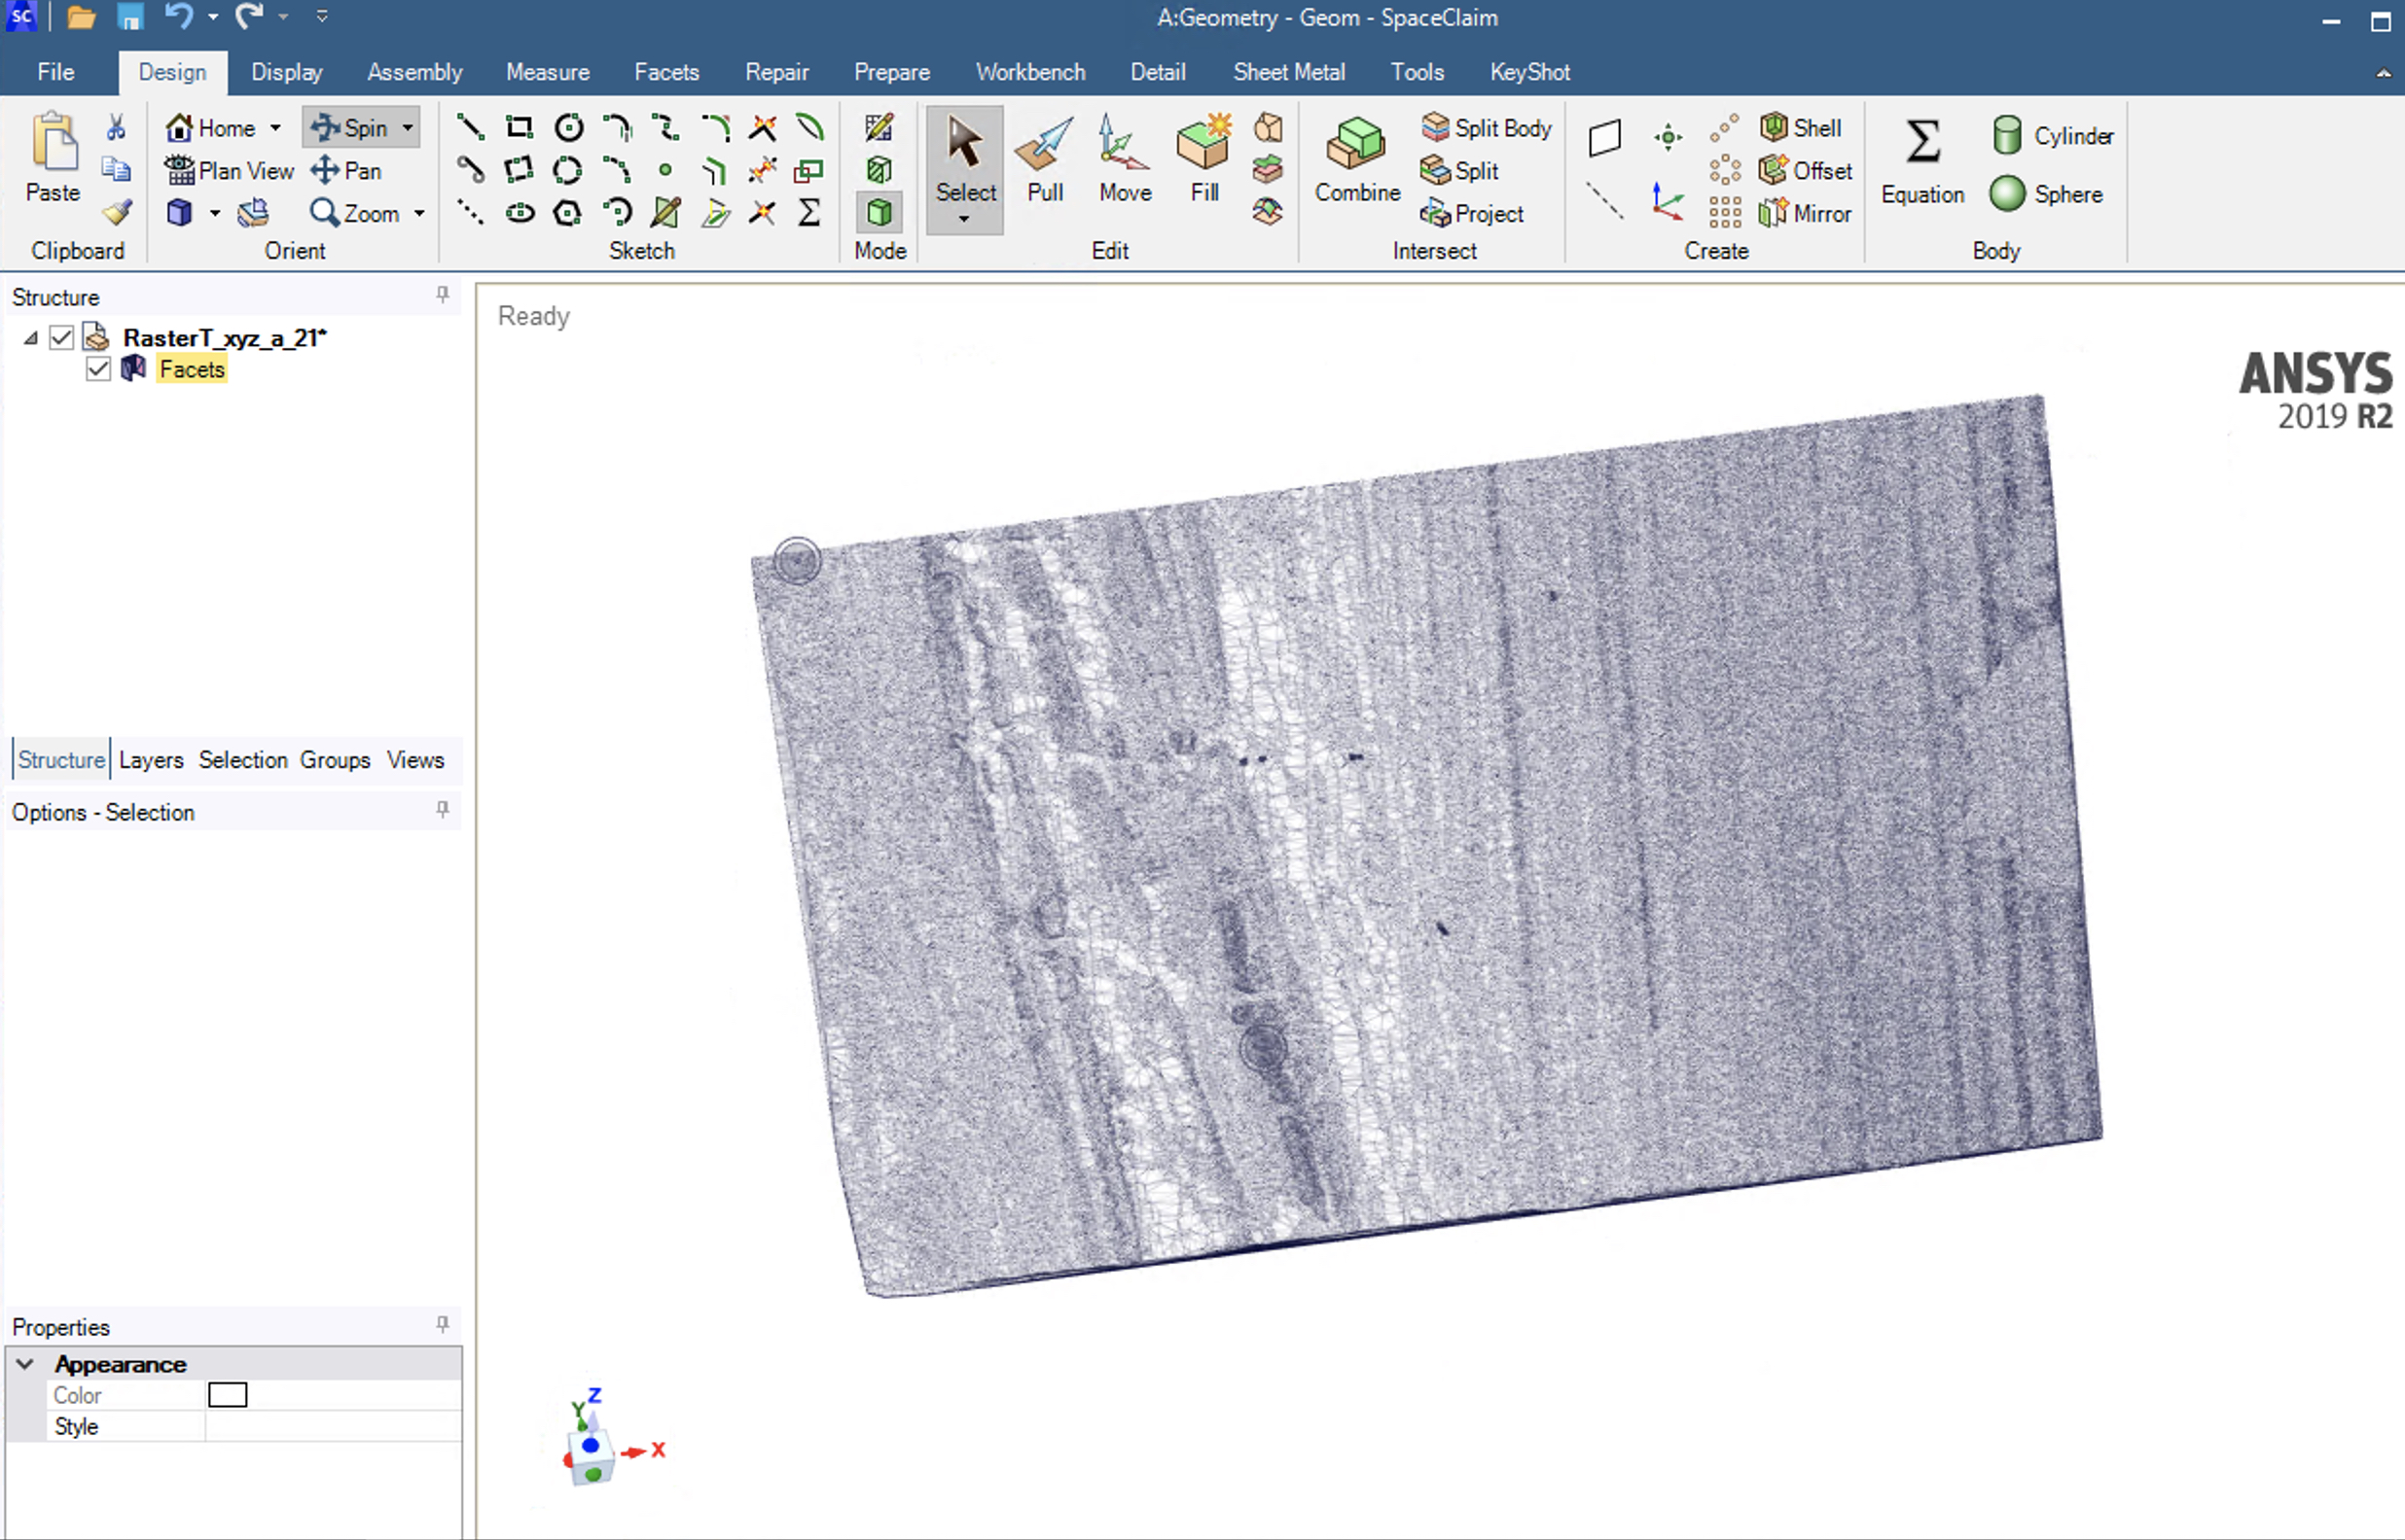Open the Equation tool
The width and height of the screenshot is (2405, 1540).
[x=1921, y=160]
